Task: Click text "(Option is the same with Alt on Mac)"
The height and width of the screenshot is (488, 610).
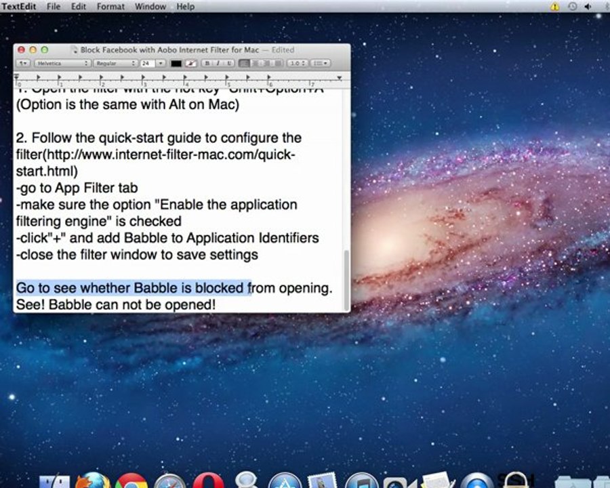Action: pos(127,104)
